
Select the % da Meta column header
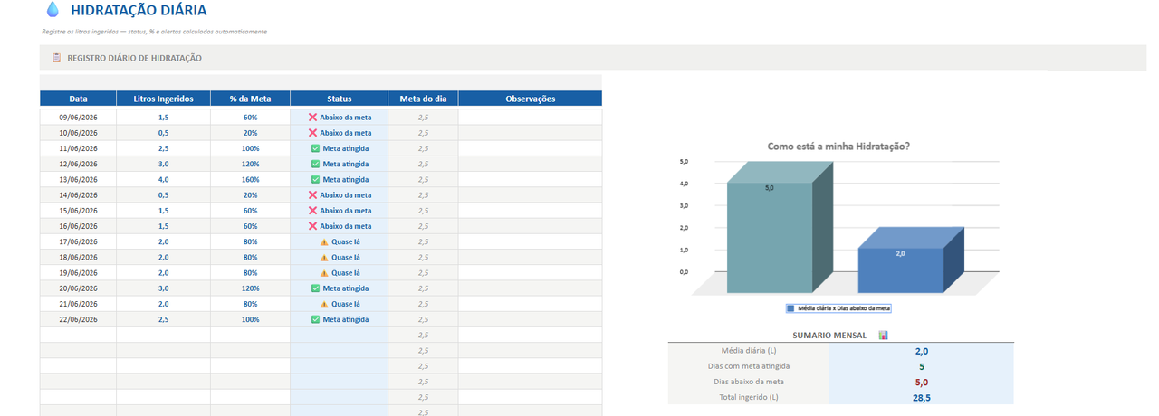[250, 99]
